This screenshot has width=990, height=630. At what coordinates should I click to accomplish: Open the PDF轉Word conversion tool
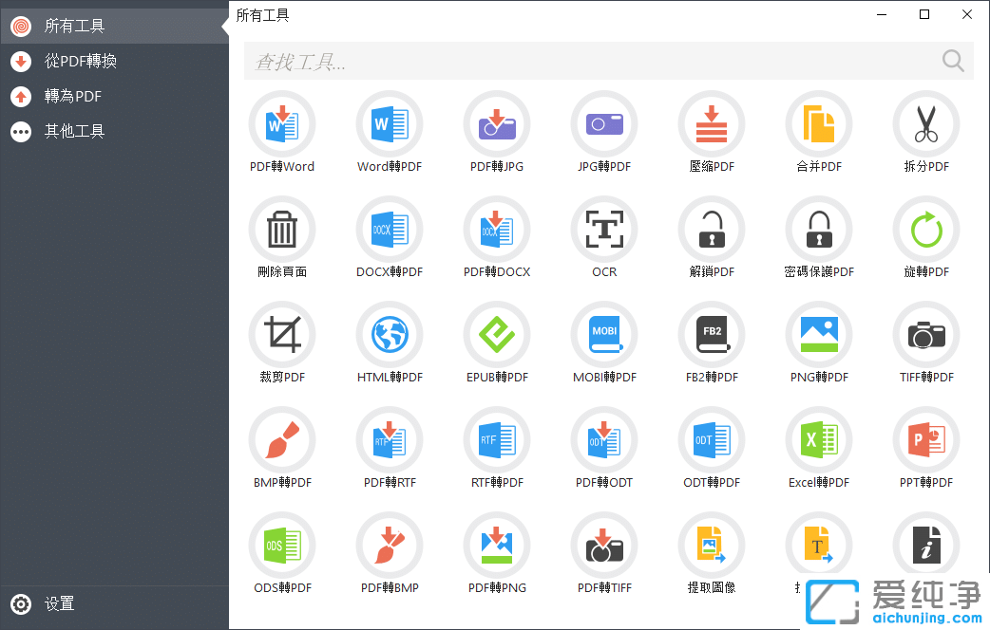(x=282, y=133)
